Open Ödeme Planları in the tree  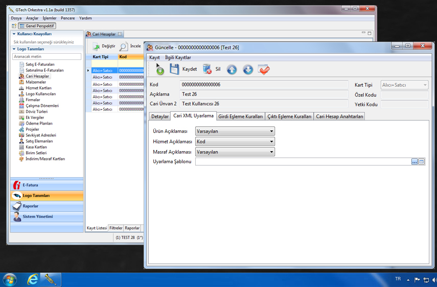tap(39, 123)
